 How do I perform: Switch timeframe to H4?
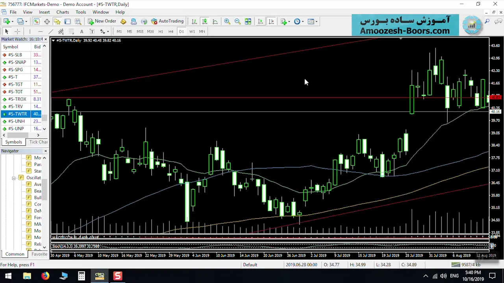pyautogui.click(x=171, y=31)
